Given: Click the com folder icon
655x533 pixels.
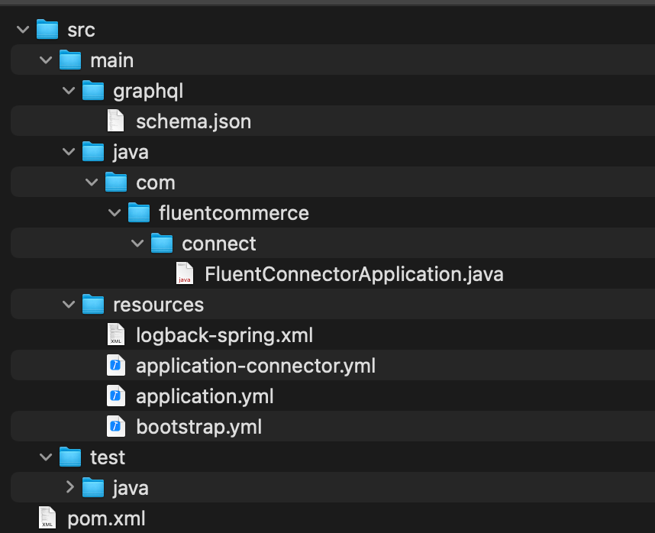Looking at the screenshot, I should click(x=116, y=182).
